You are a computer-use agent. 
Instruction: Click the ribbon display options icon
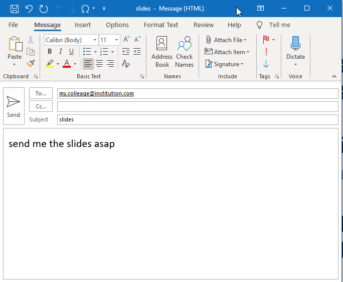tap(260, 9)
